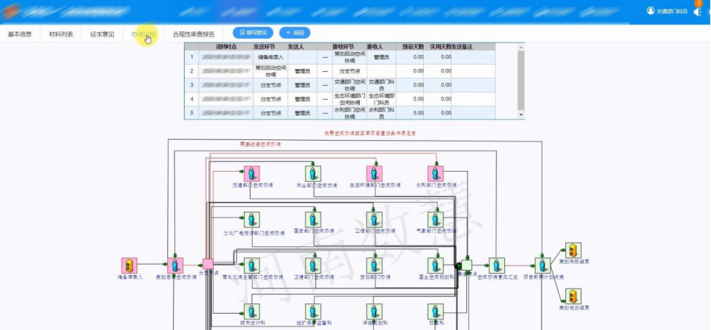
Task: Select the 空间协调意见汇总 node icon
Action: (x=497, y=265)
